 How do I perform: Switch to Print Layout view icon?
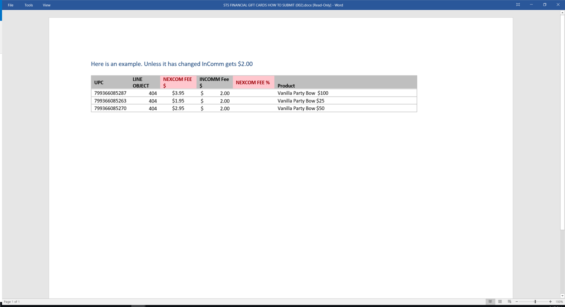[500, 302]
